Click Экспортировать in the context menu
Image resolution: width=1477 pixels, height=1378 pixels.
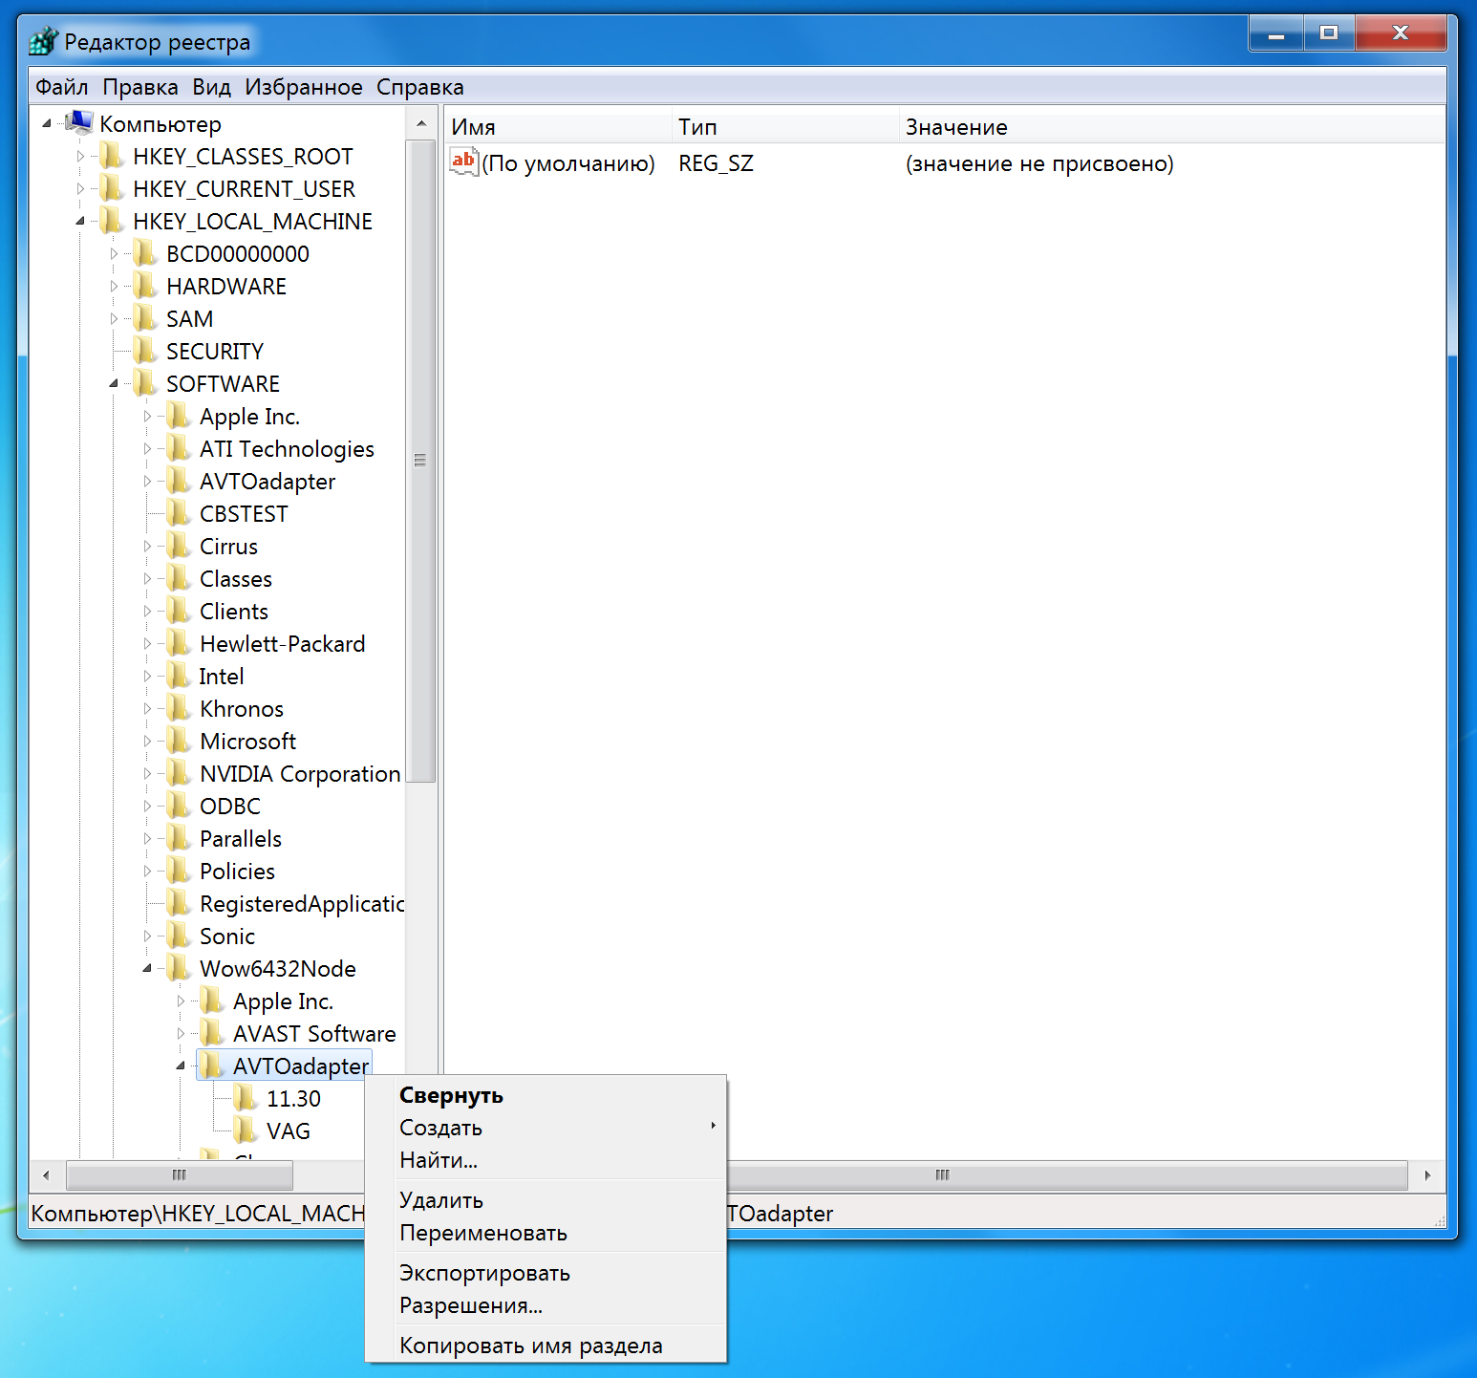pos(483,1272)
